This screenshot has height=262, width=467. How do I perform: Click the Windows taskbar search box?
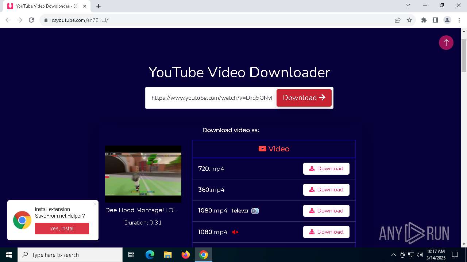coord(70,255)
